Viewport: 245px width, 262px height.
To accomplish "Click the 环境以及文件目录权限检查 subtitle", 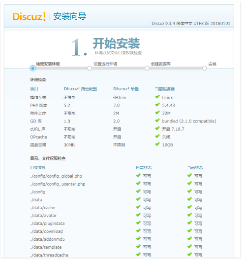I will (118, 53).
